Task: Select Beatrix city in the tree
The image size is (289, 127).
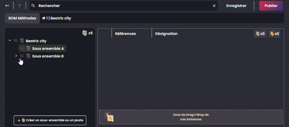Action: tap(36, 41)
